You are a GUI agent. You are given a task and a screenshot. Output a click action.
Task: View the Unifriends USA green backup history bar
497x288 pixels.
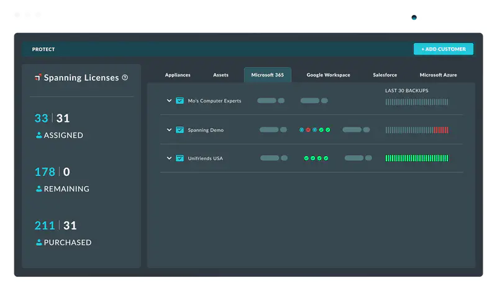(x=417, y=158)
